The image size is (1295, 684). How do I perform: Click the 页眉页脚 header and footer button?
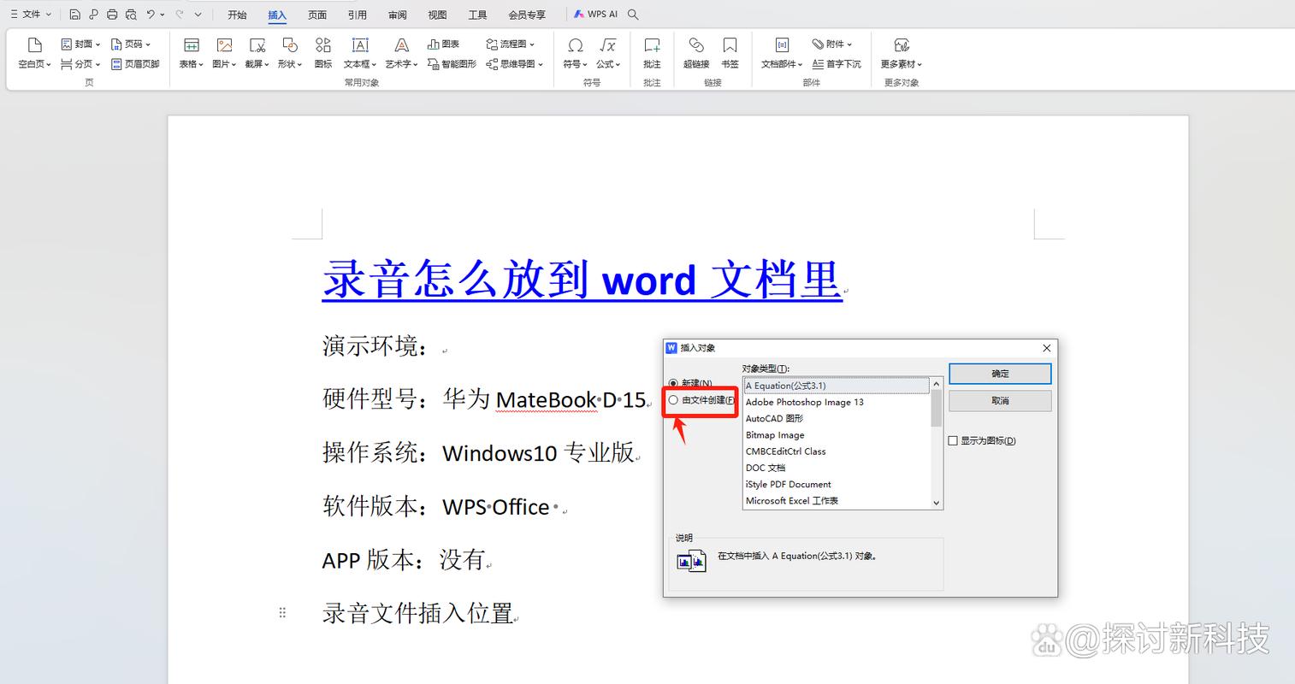click(135, 63)
